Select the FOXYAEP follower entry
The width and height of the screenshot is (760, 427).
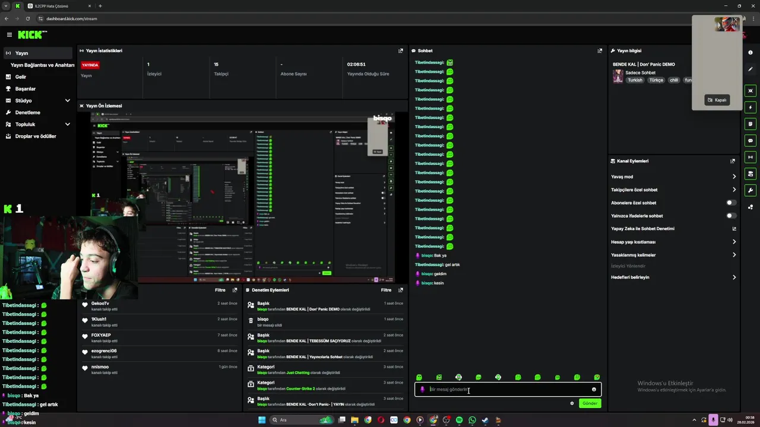[160, 338]
